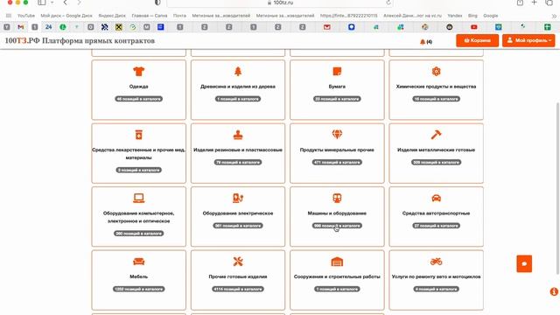Viewport: 560px width, 315px height.
Task: Click the laptop icon for Оборудование компьютерное
Action: tap(138, 198)
